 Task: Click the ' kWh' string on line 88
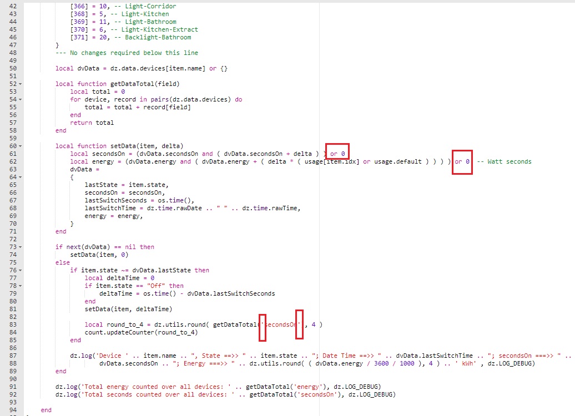pos(466,364)
